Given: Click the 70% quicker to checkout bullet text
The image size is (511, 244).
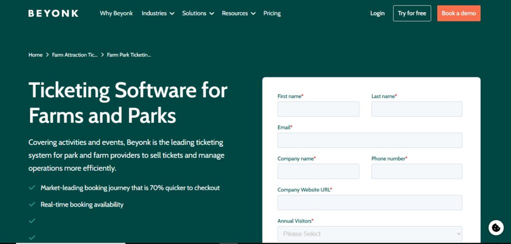Looking at the screenshot, I should (x=130, y=188).
